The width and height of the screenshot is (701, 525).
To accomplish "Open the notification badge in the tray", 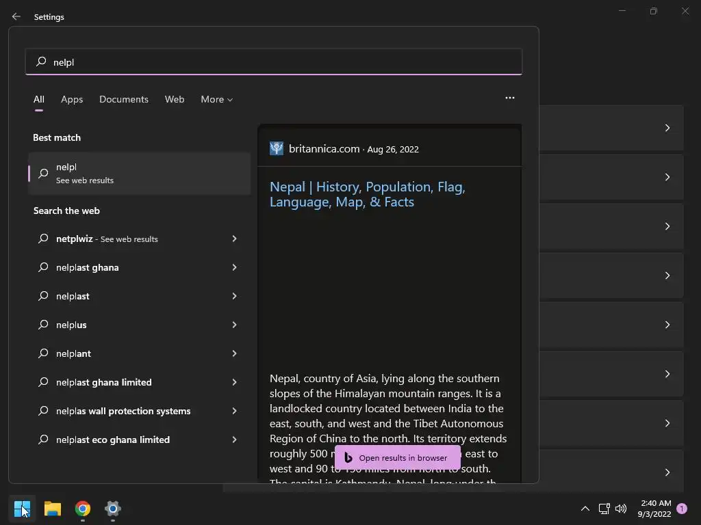I will (682, 509).
